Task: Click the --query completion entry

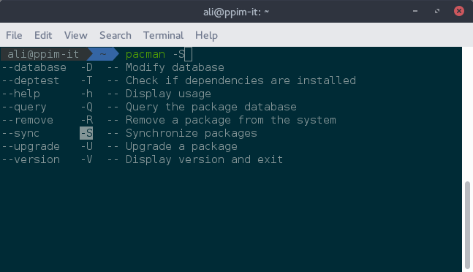Action: pos(24,107)
